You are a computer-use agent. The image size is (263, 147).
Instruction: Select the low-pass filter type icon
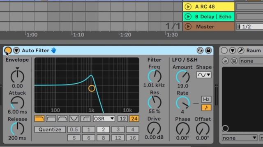coord(39,119)
